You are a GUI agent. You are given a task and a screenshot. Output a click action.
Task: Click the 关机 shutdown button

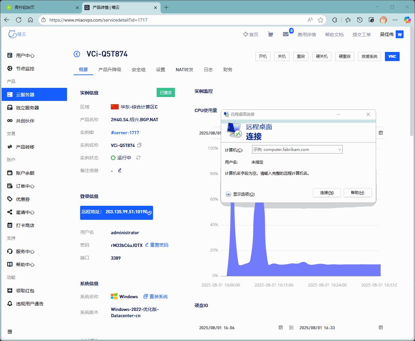282,57
